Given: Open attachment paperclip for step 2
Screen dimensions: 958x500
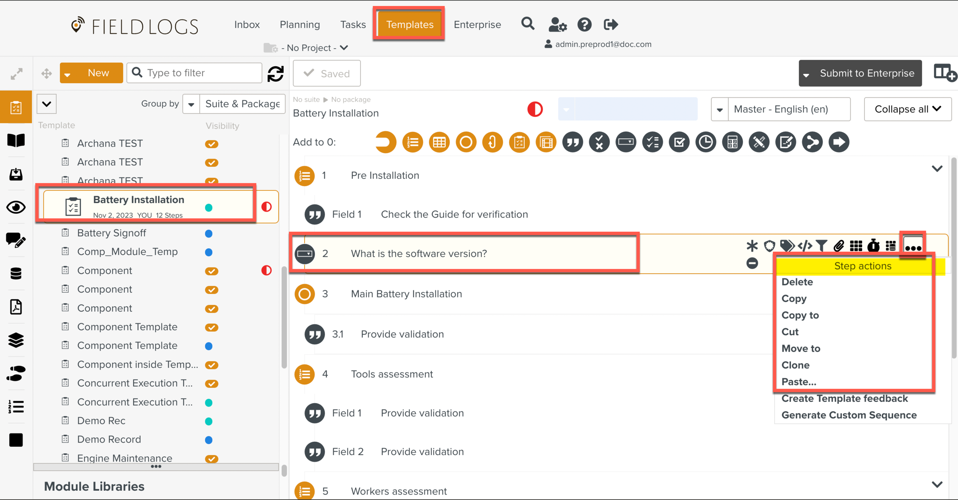Looking at the screenshot, I should tap(838, 246).
